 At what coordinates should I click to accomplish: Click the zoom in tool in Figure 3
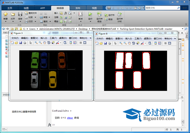point(36,43)
